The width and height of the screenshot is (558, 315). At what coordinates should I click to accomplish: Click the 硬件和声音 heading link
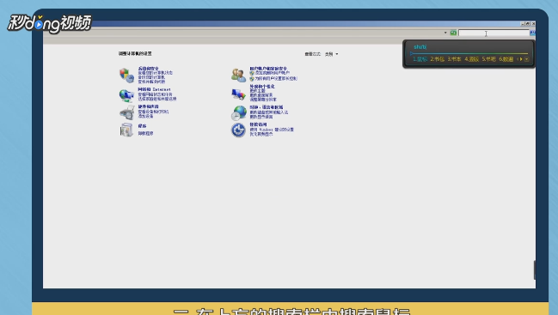[149, 106]
